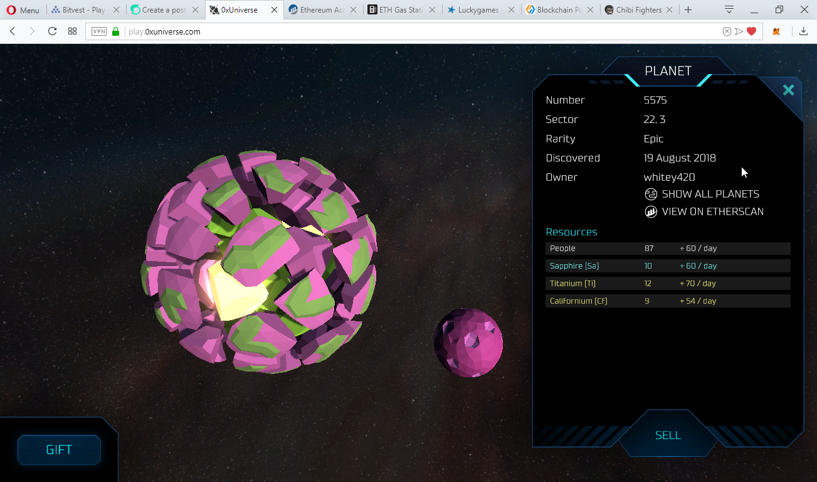Click the PLANET panel title

click(668, 71)
